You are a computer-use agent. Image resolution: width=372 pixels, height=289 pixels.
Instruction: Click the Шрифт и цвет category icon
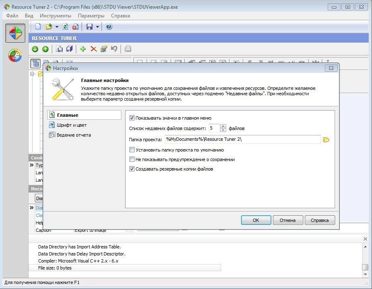coord(52,125)
